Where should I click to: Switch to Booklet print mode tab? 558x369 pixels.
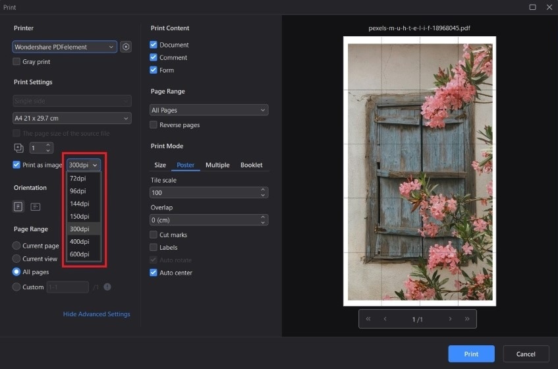[251, 165]
